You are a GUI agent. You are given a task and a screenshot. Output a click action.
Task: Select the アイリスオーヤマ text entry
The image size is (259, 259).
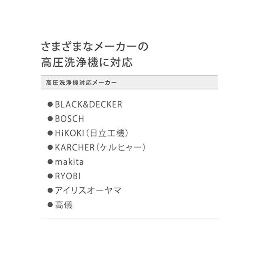(x=88, y=191)
